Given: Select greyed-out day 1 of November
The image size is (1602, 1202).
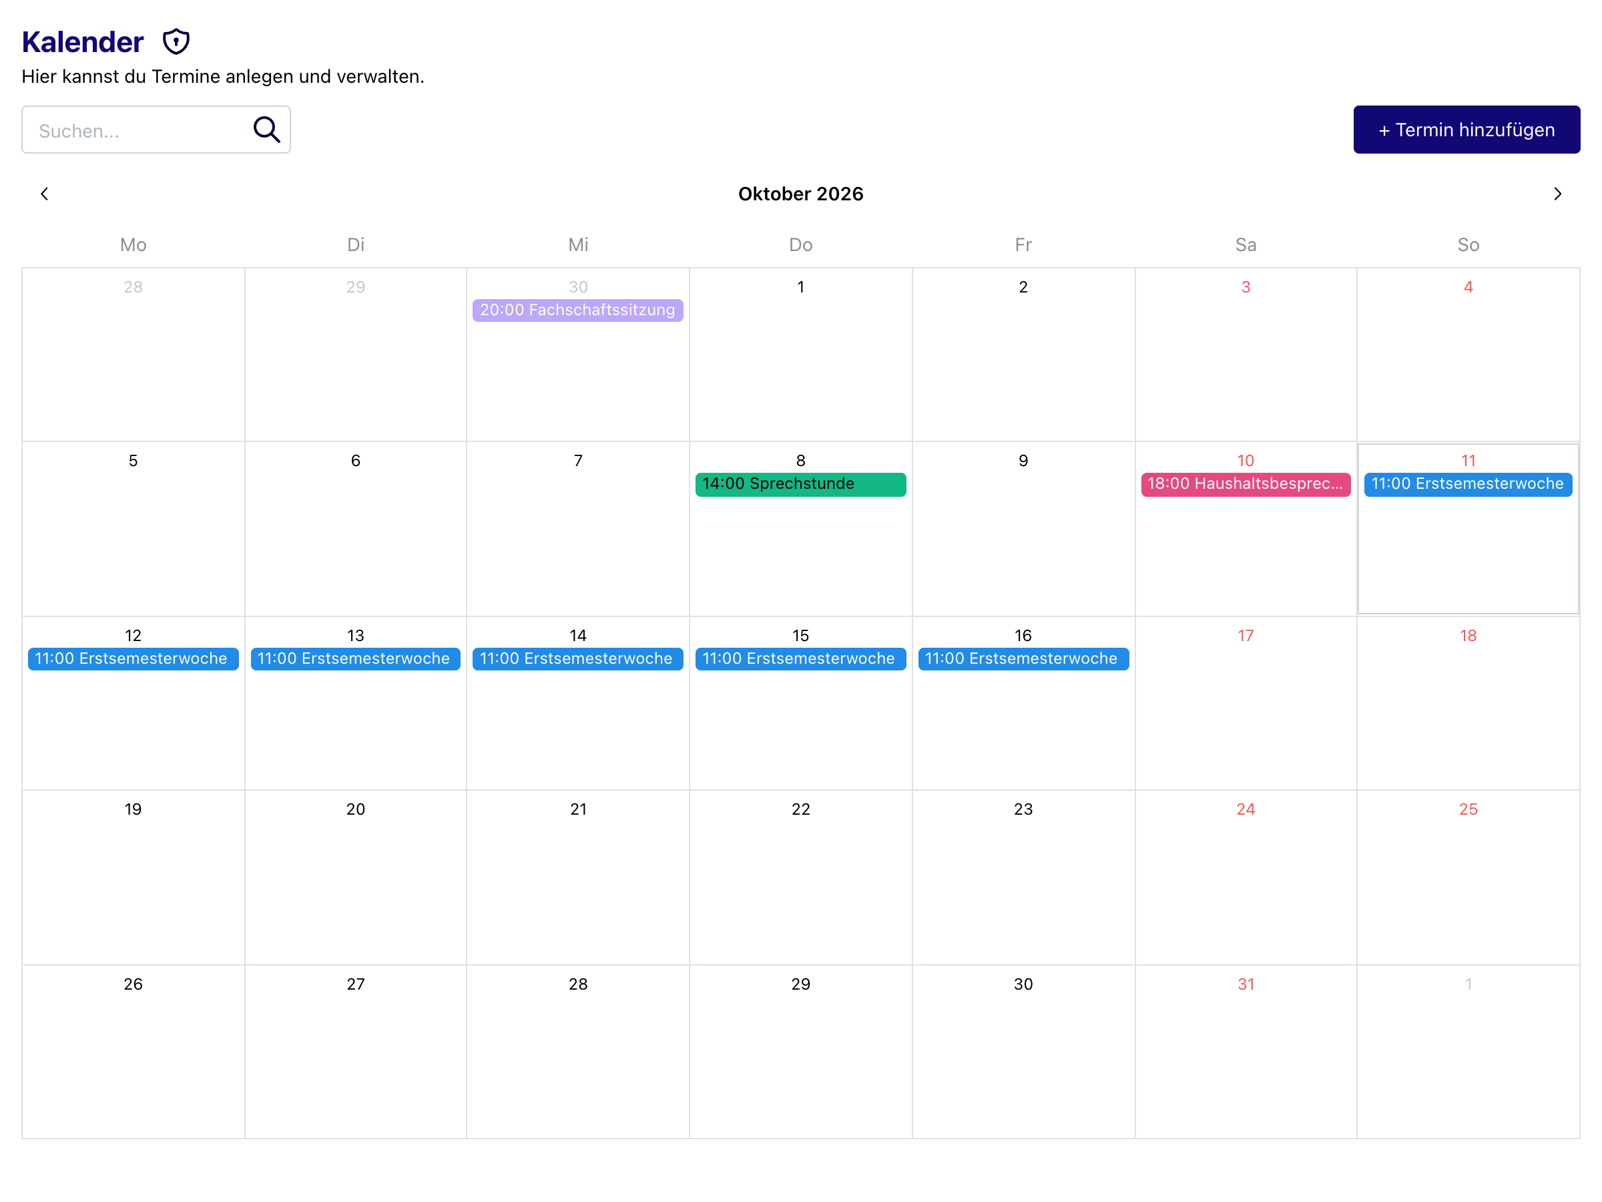Looking at the screenshot, I should (x=1467, y=1052).
